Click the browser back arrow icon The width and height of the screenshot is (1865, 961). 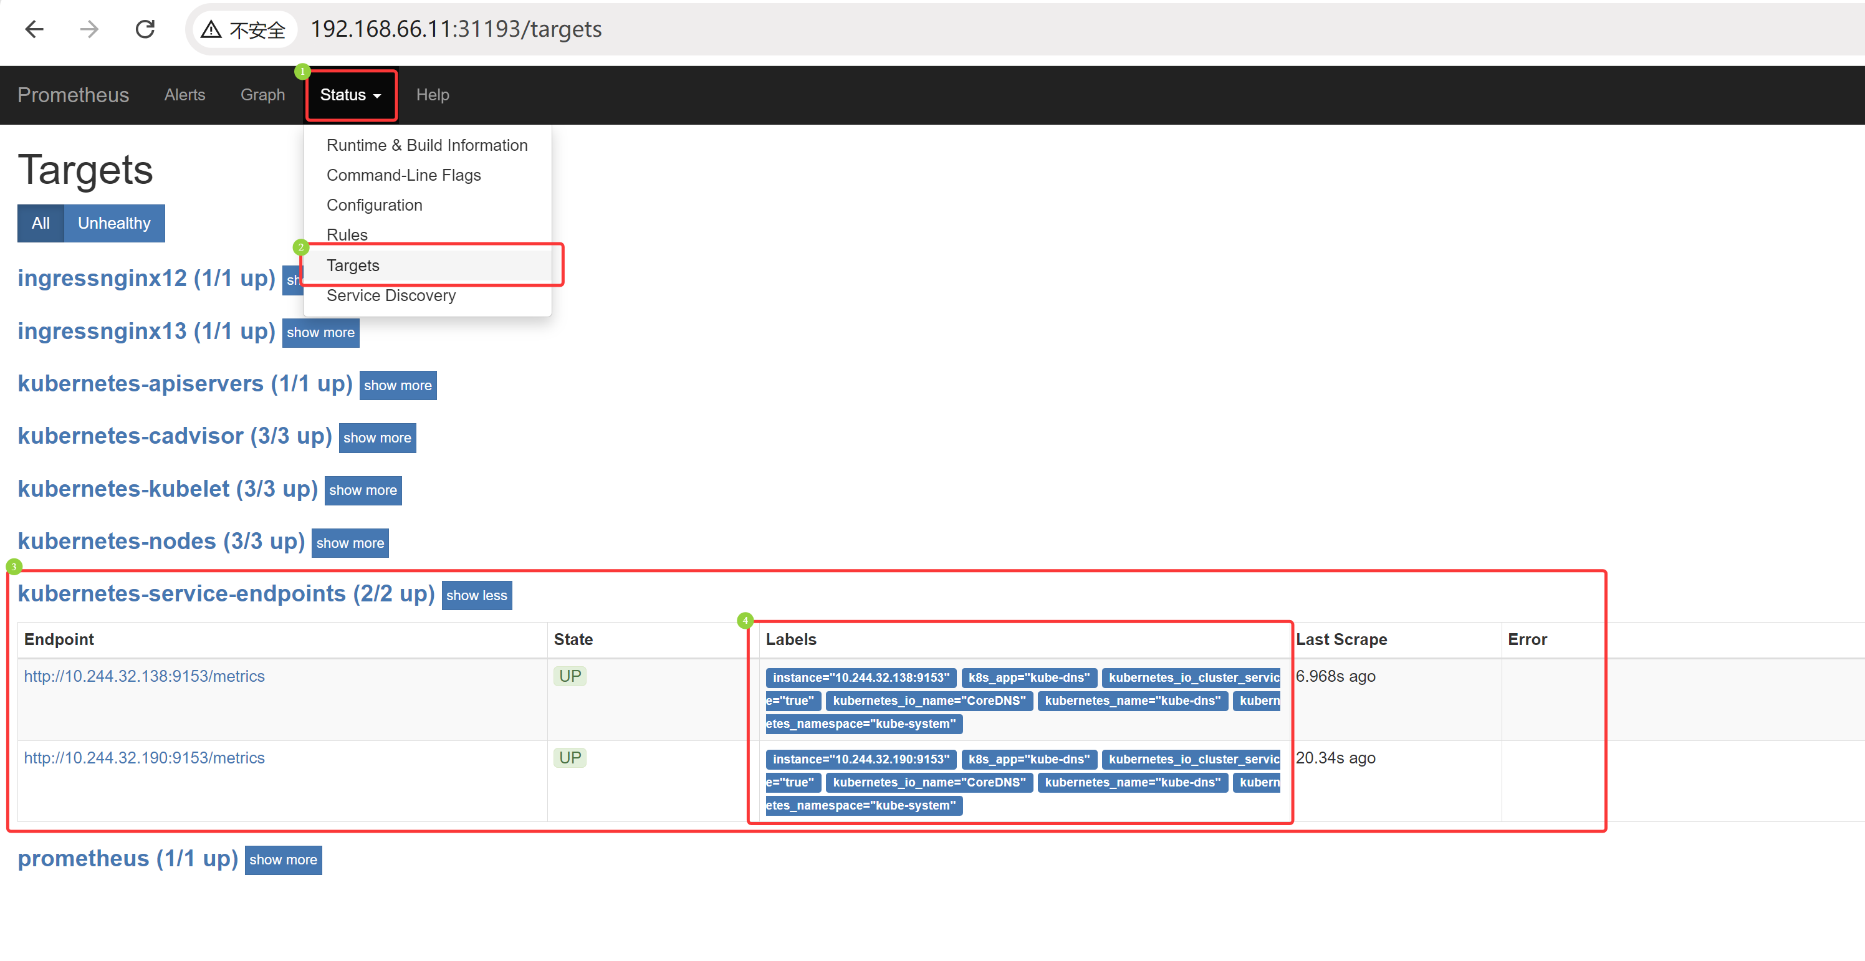tap(34, 29)
